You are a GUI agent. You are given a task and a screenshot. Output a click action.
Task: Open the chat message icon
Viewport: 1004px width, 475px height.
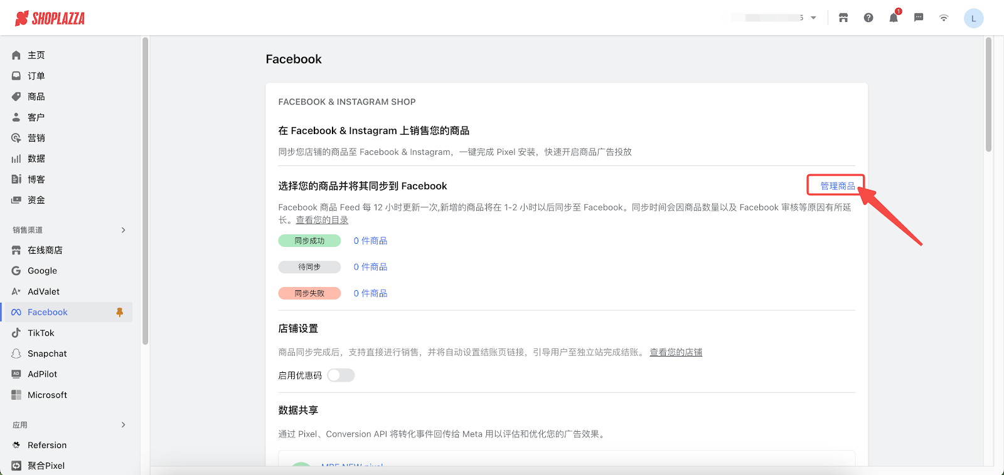tap(919, 18)
